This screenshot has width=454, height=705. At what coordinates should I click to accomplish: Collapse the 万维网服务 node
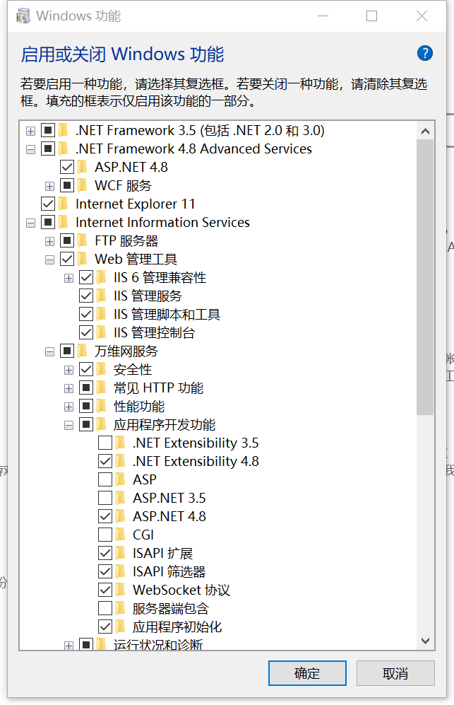click(50, 352)
